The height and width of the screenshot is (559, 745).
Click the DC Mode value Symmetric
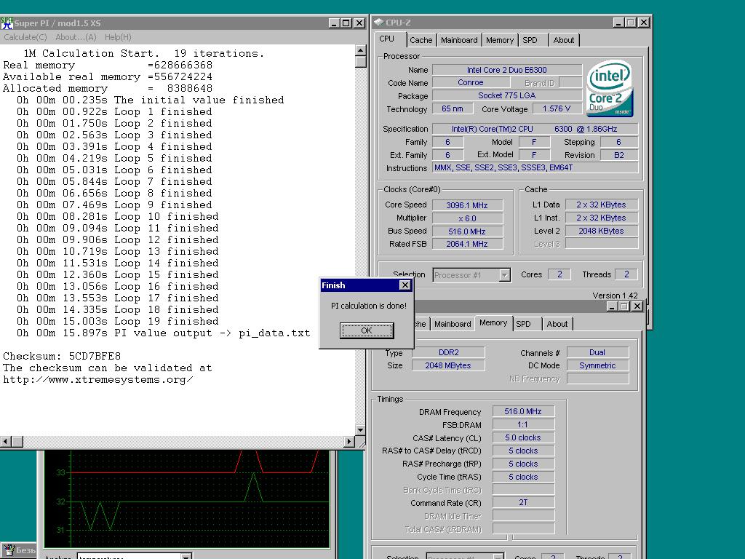[x=597, y=365]
